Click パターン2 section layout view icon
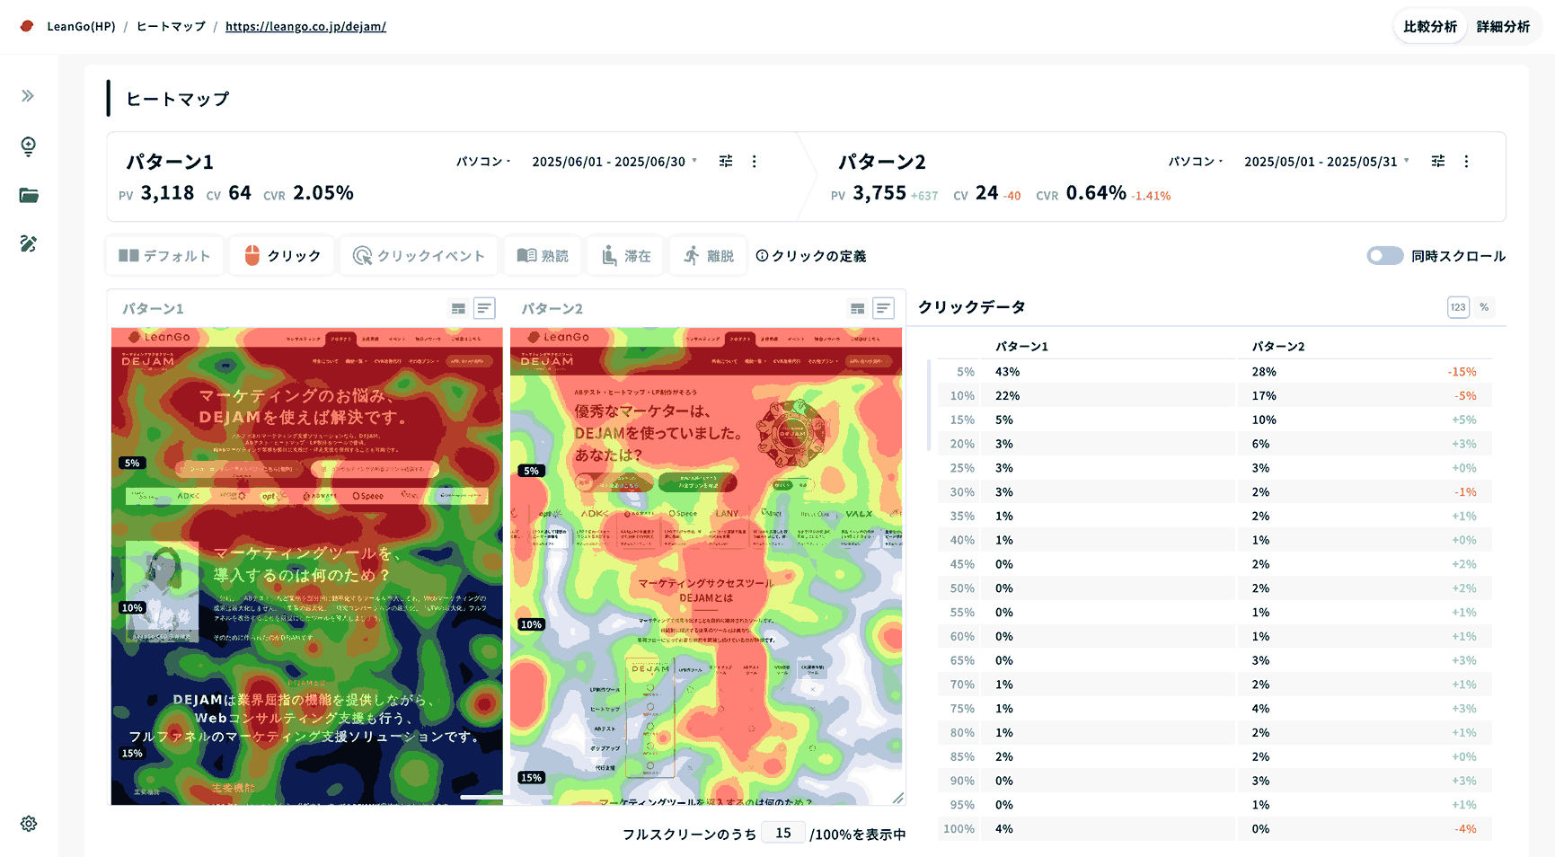The width and height of the screenshot is (1555, 857). tap(858, 308)
